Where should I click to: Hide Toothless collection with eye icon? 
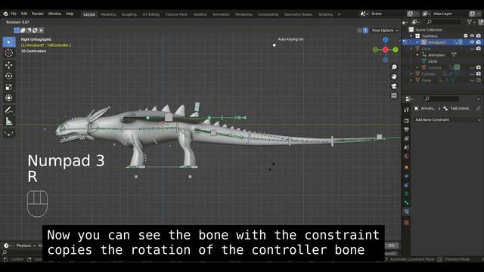472,36
